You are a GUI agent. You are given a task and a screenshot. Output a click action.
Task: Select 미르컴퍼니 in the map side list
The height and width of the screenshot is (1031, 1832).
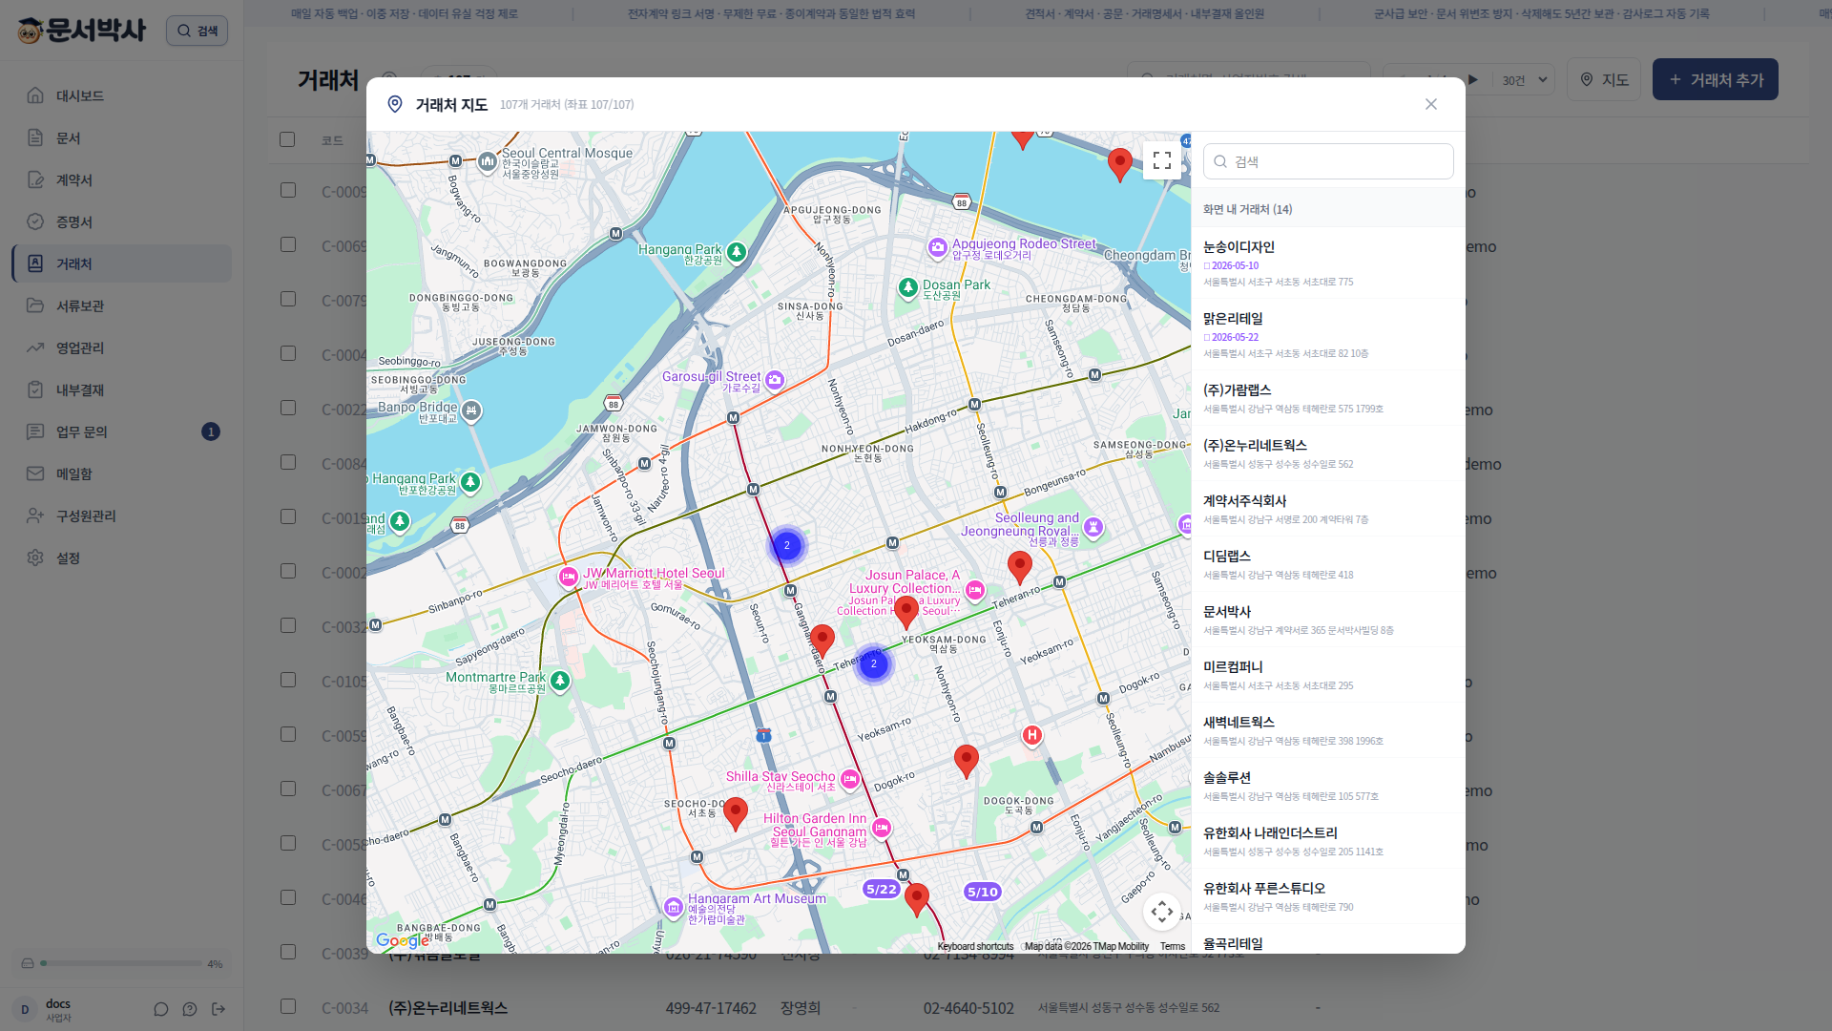pyautogui.click(x=1328, y=675)
